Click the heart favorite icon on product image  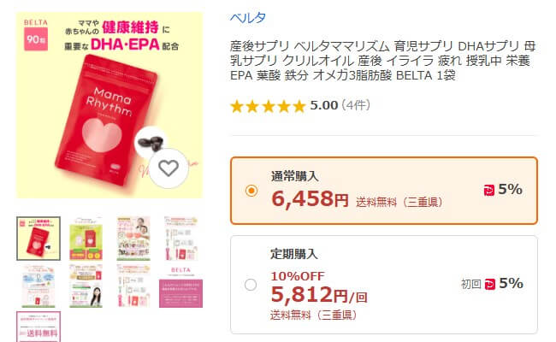point(169,168)
